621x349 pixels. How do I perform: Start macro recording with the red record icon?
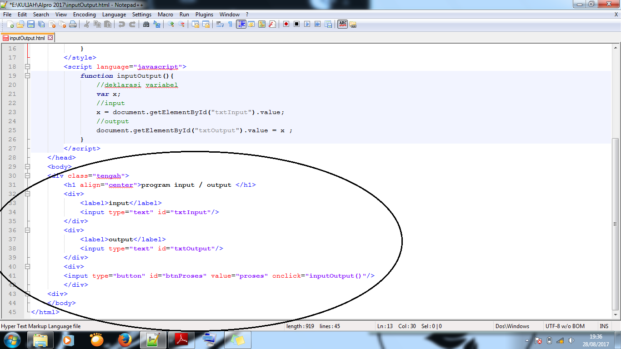286,24
